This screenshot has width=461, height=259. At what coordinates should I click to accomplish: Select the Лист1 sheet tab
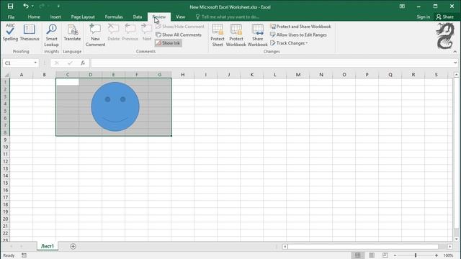48,246
